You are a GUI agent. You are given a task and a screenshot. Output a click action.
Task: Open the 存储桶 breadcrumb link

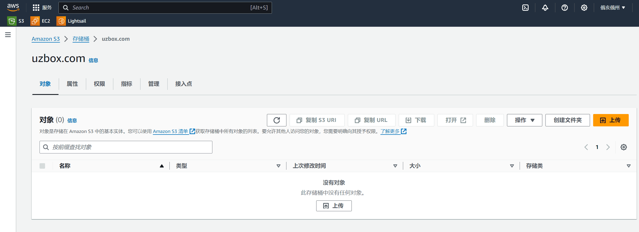pyautogui.click(x=81, y=39)
